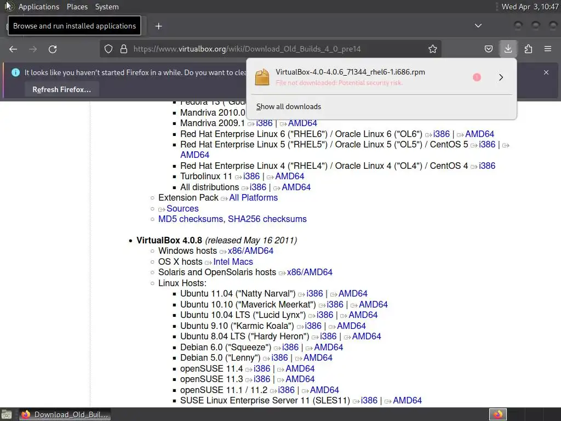Click the Download_Old_Buil... taskbar window button

point(65,414)
